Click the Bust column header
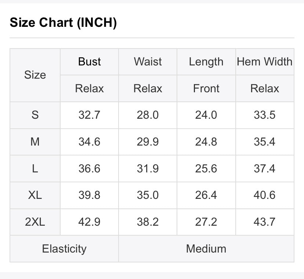 tap(89, 62)
